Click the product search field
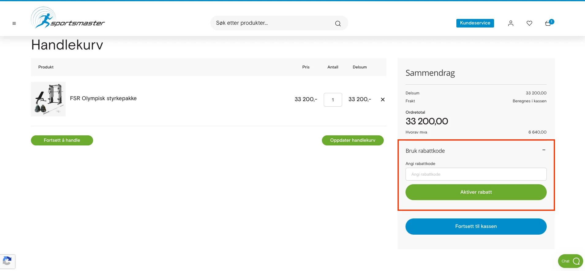Screen dimensions: 585x271 (x=273, y=23)
